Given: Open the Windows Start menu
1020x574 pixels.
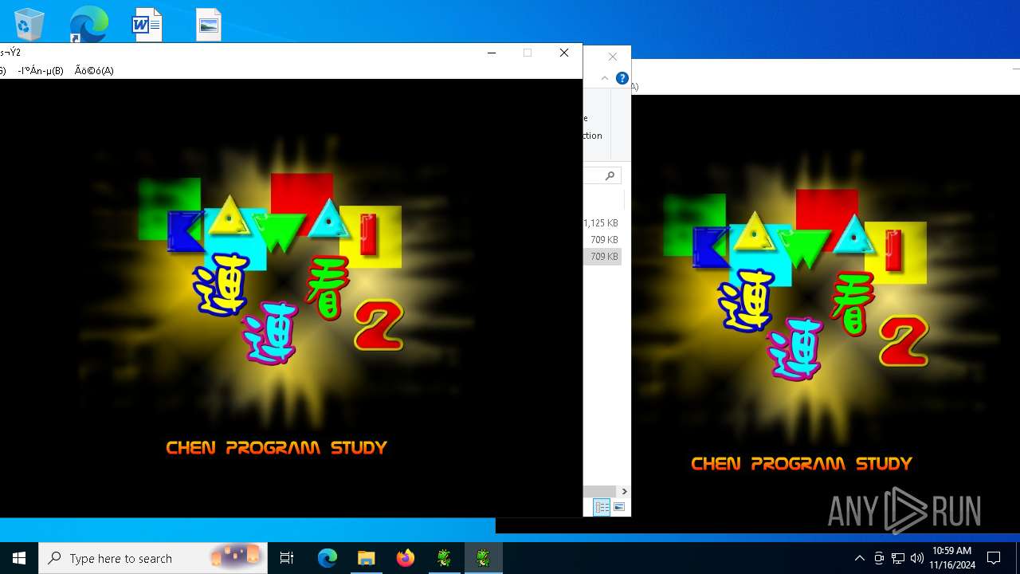Looking at the screenshot, I should 19,558.
